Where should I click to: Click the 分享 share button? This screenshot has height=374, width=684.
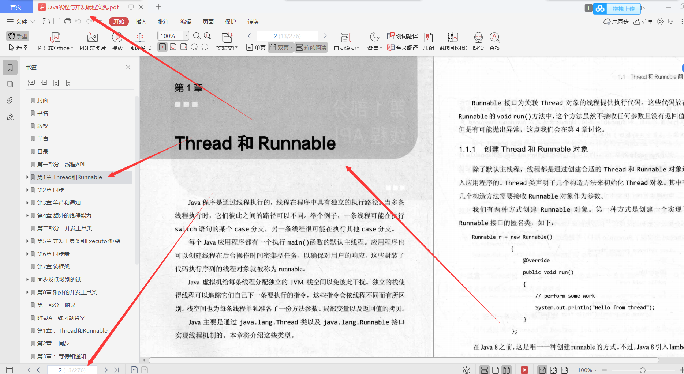(x=643, y=22)
